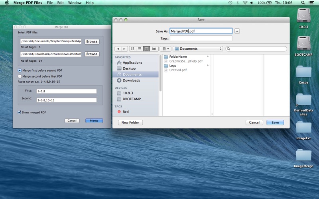Open Spotlight search in menu bar

click(x=303, y=3)
